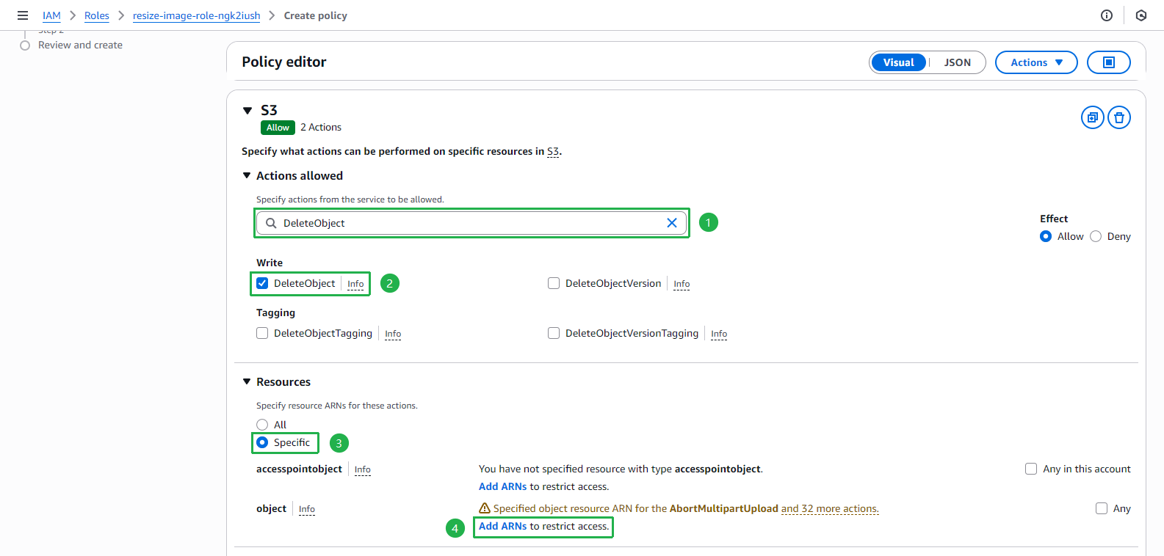This screenshot has height=556, width=1164.
Task: Tick the DeleteObjectVersionTagging checkbox
Action: point(554,333)
